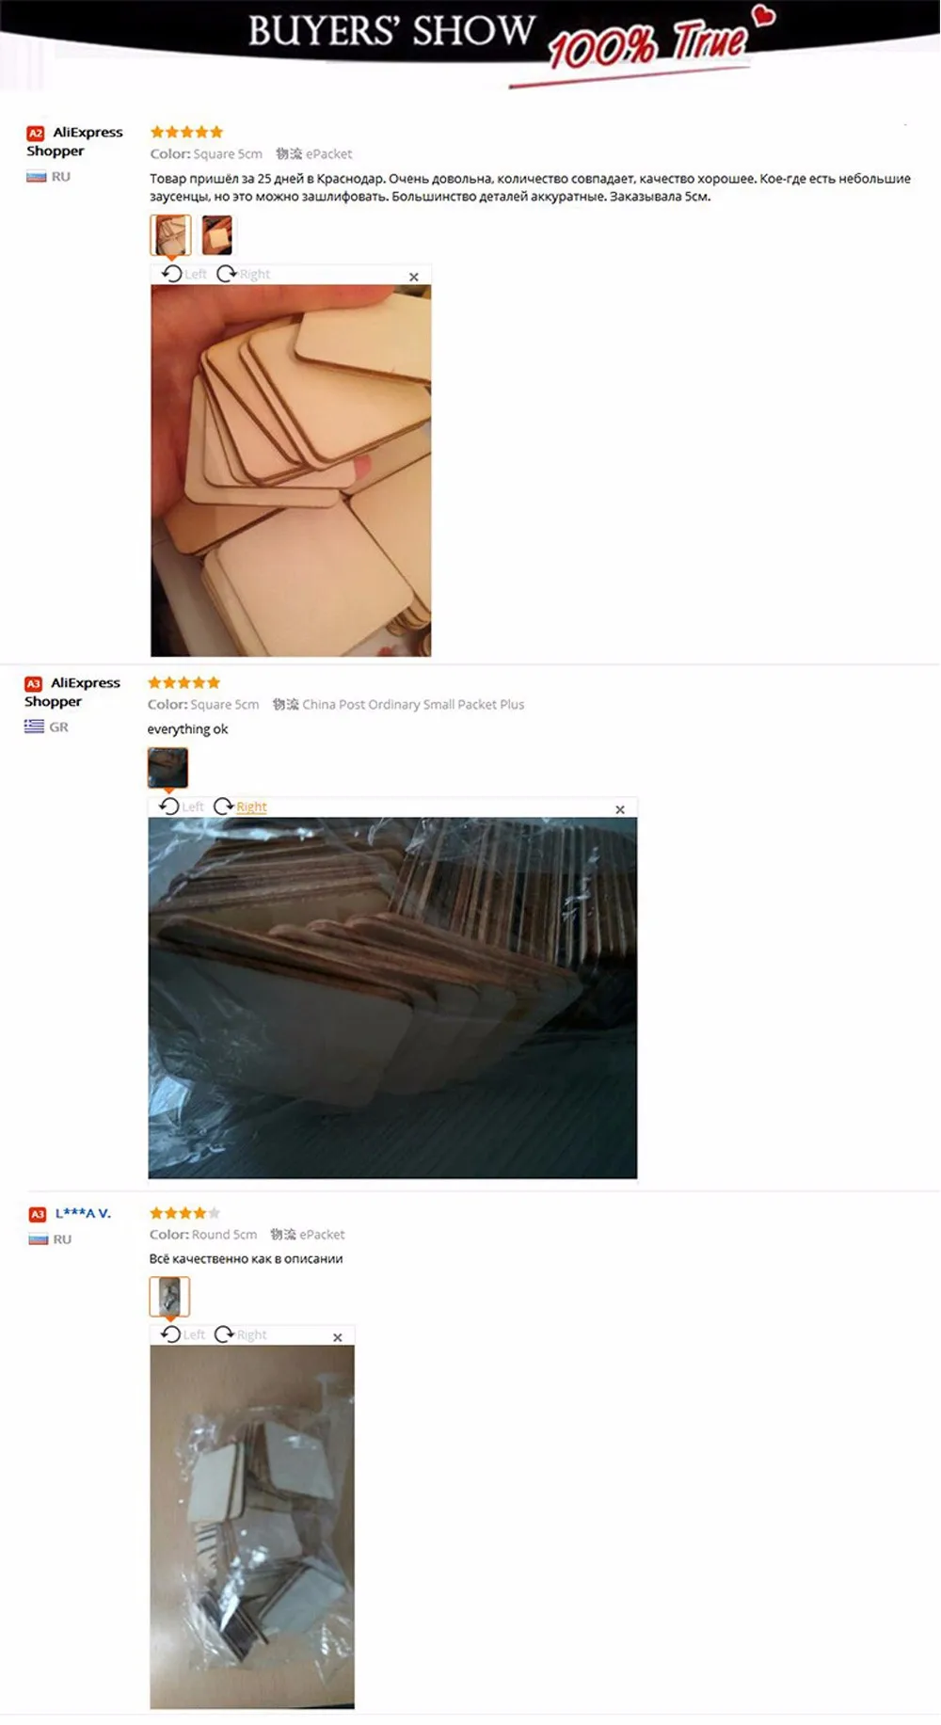The width and height of the screenshot is (941, 1725).
Task: Click the L***A V. reviewer name
Action: [x=83, y=1213]
